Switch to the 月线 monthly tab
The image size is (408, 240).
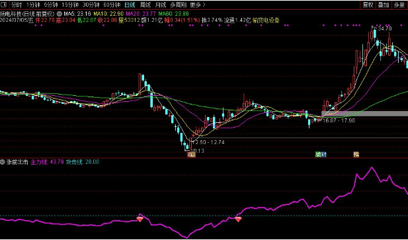(x=161, y=5)
